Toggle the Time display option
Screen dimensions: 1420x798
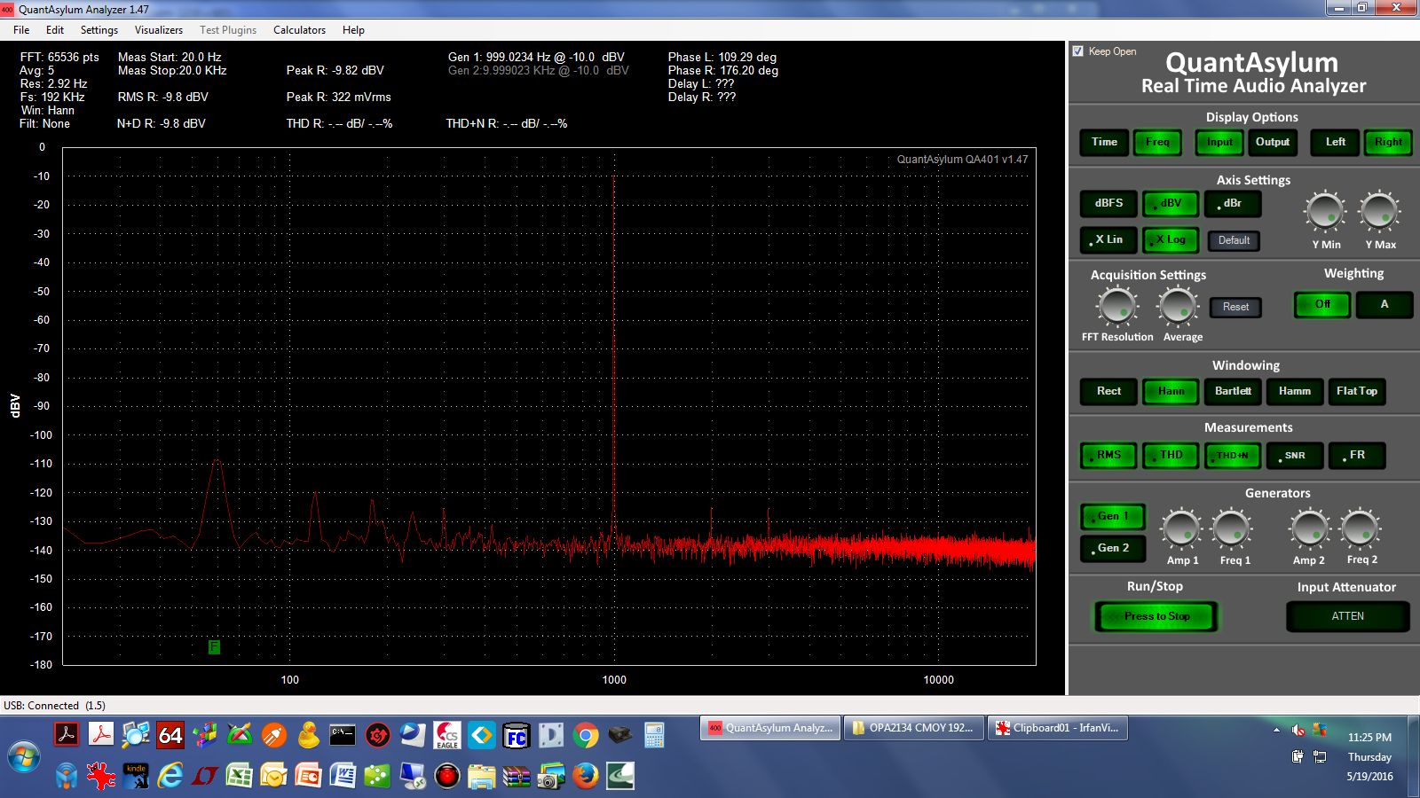(x=1104, y=142)
